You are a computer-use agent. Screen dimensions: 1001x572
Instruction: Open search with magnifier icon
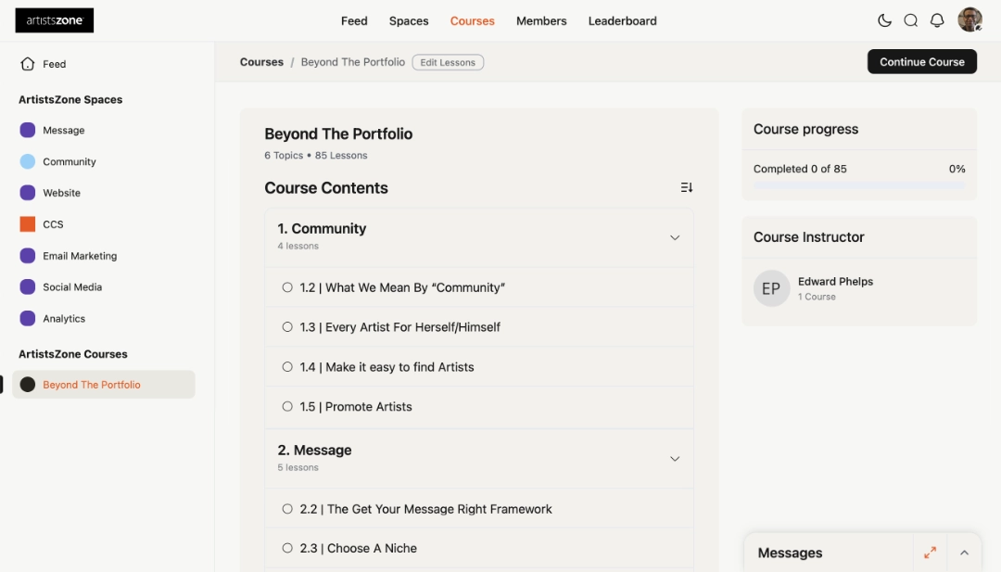click(x=910, y=20)
